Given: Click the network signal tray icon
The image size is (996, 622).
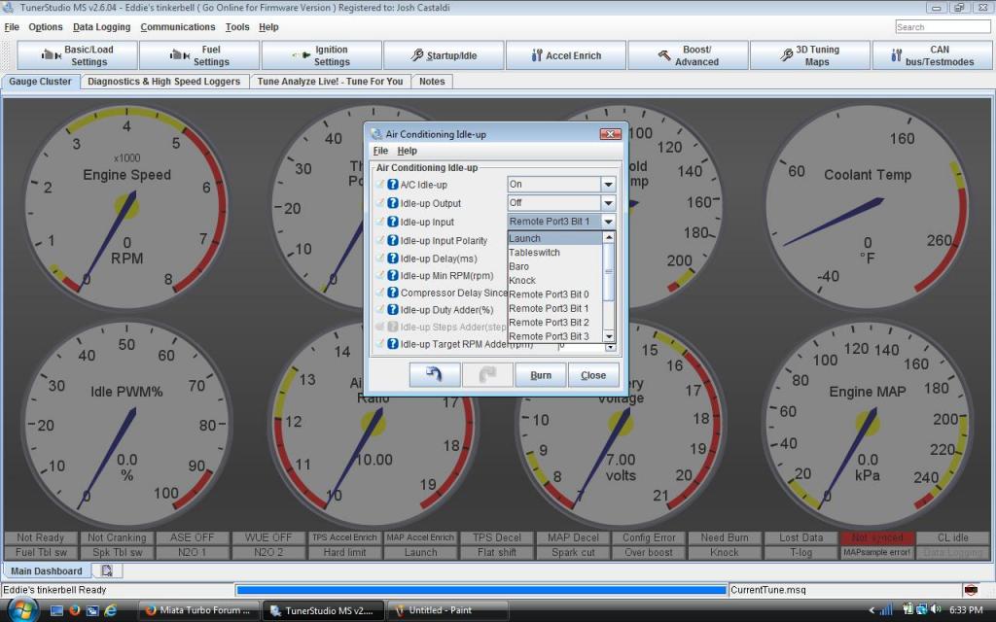Looking at the screenshot, I should click(887, 610).
